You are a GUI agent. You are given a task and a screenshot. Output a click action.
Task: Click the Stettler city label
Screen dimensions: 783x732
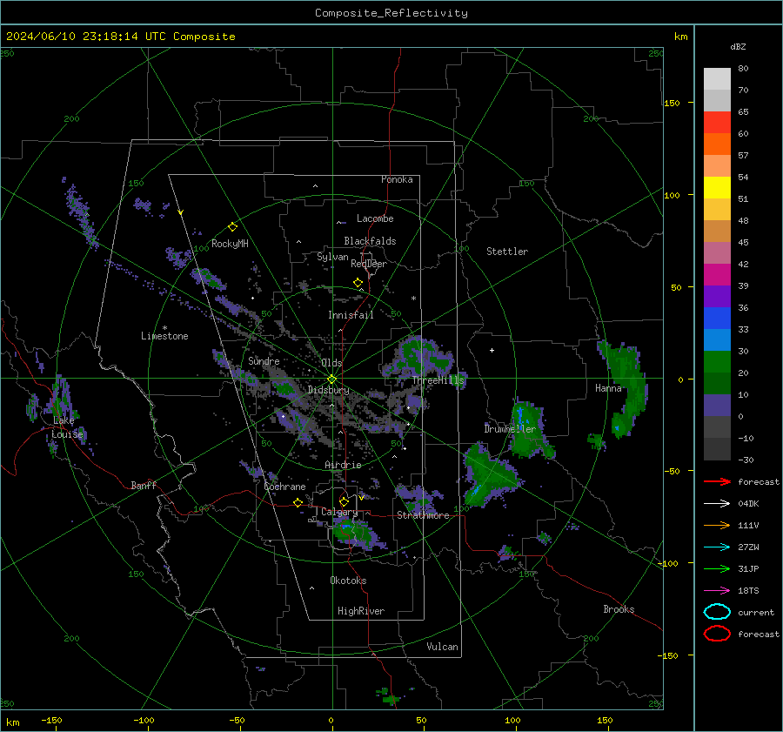point(507,252)
